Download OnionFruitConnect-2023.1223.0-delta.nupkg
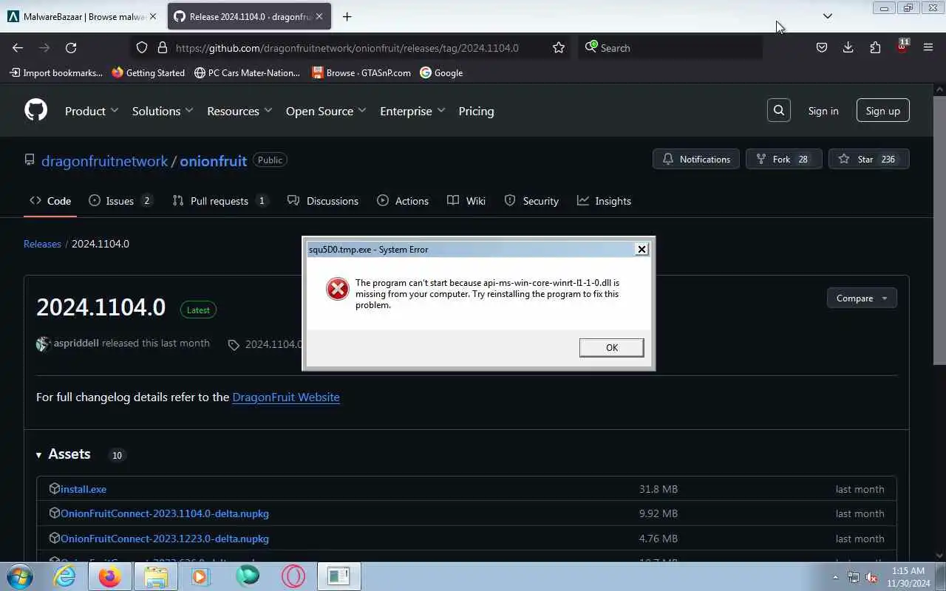The image size is (946, 591). [x=164, y=539]
